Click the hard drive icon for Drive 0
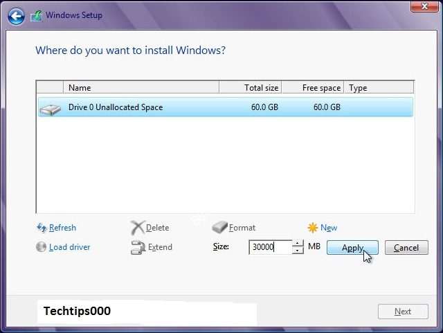The image size is (443, 333). [50, 109]
